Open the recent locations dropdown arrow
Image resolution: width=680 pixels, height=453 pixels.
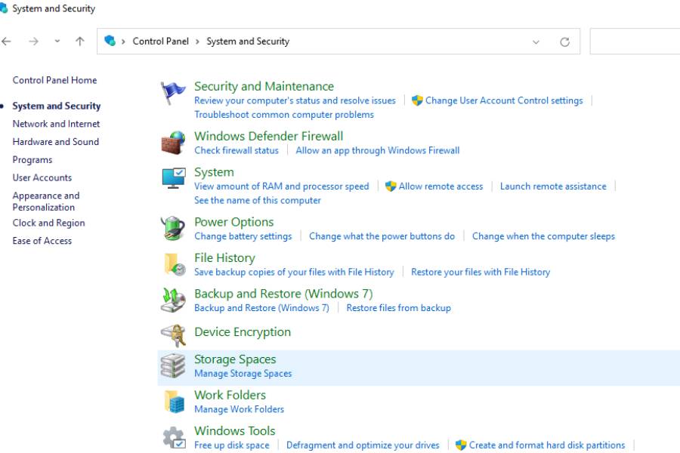click(57, 42)
